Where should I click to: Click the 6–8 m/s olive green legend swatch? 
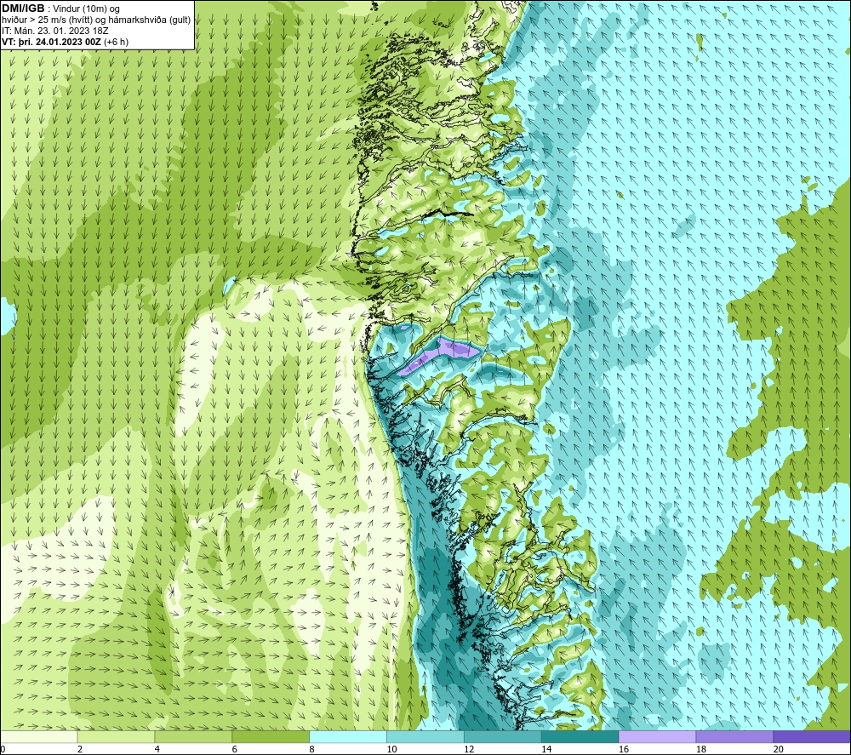click(271, 736)
